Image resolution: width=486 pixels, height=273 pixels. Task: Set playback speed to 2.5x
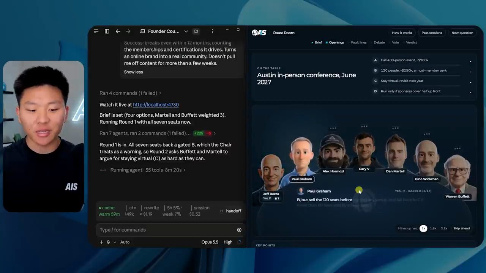click(x=444, y=228)
